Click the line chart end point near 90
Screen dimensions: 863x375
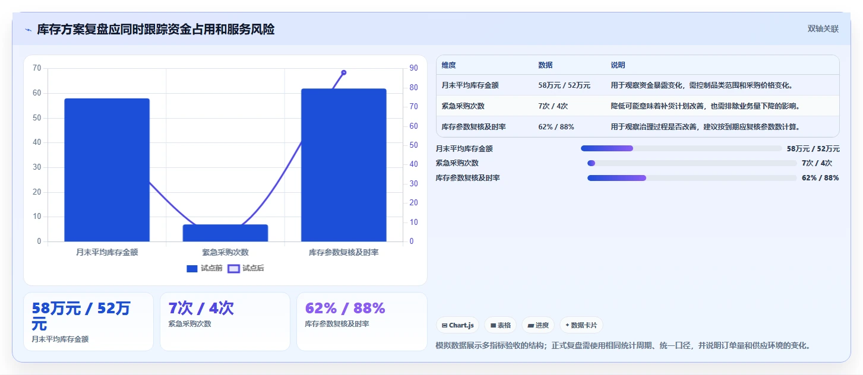point(343,72)
